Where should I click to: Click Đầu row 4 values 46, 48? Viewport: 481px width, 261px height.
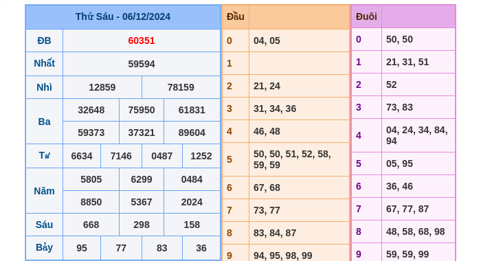[x=267, y=132]
